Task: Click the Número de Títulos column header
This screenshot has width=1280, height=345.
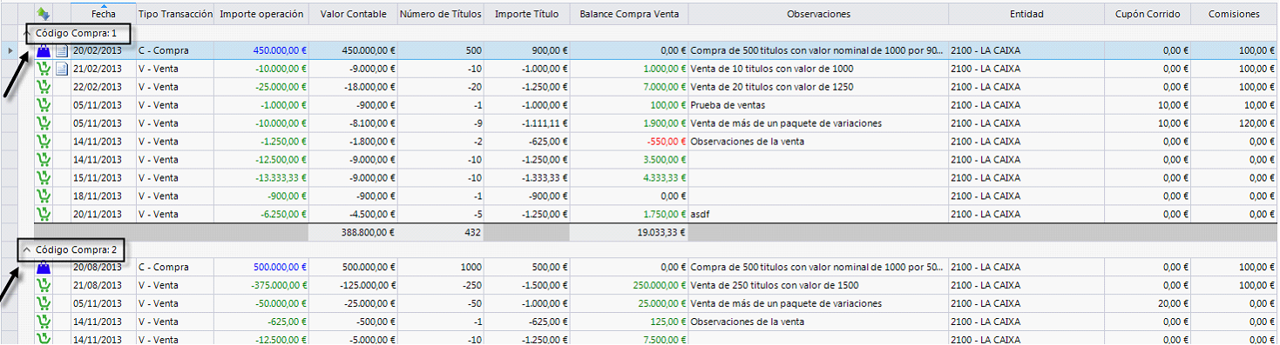Action: 441,14
